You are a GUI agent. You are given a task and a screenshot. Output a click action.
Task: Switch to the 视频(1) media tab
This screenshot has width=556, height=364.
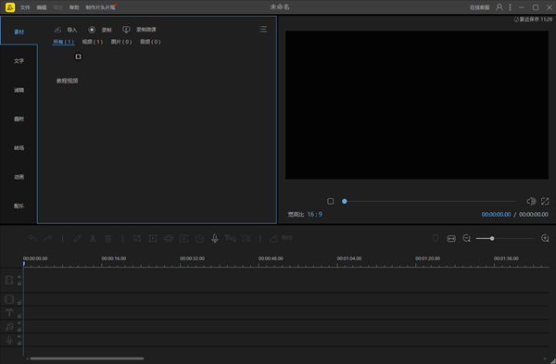93,42
